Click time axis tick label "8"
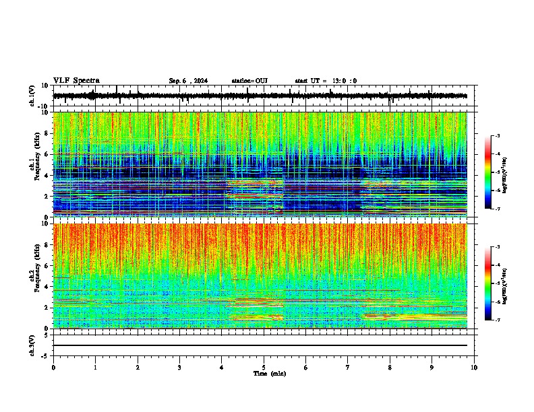This screenshot has height=412, width=534. [x=390, y=368]
